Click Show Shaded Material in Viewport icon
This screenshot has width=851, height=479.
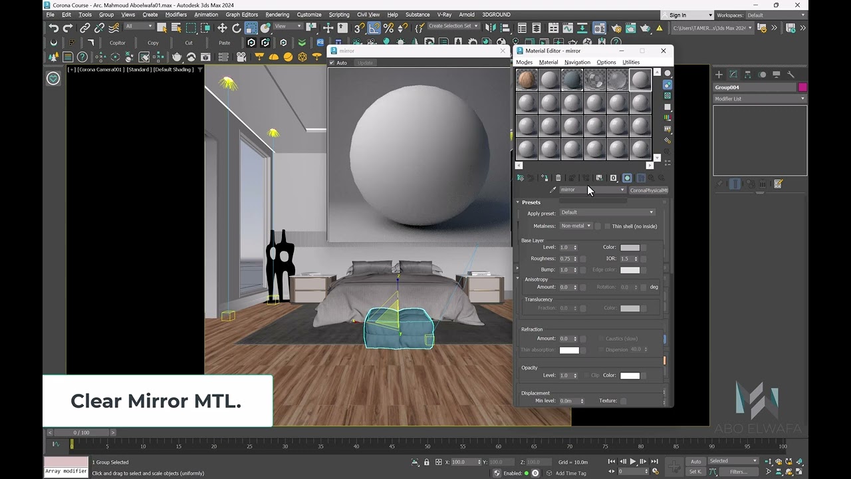(x=627, y=178)
